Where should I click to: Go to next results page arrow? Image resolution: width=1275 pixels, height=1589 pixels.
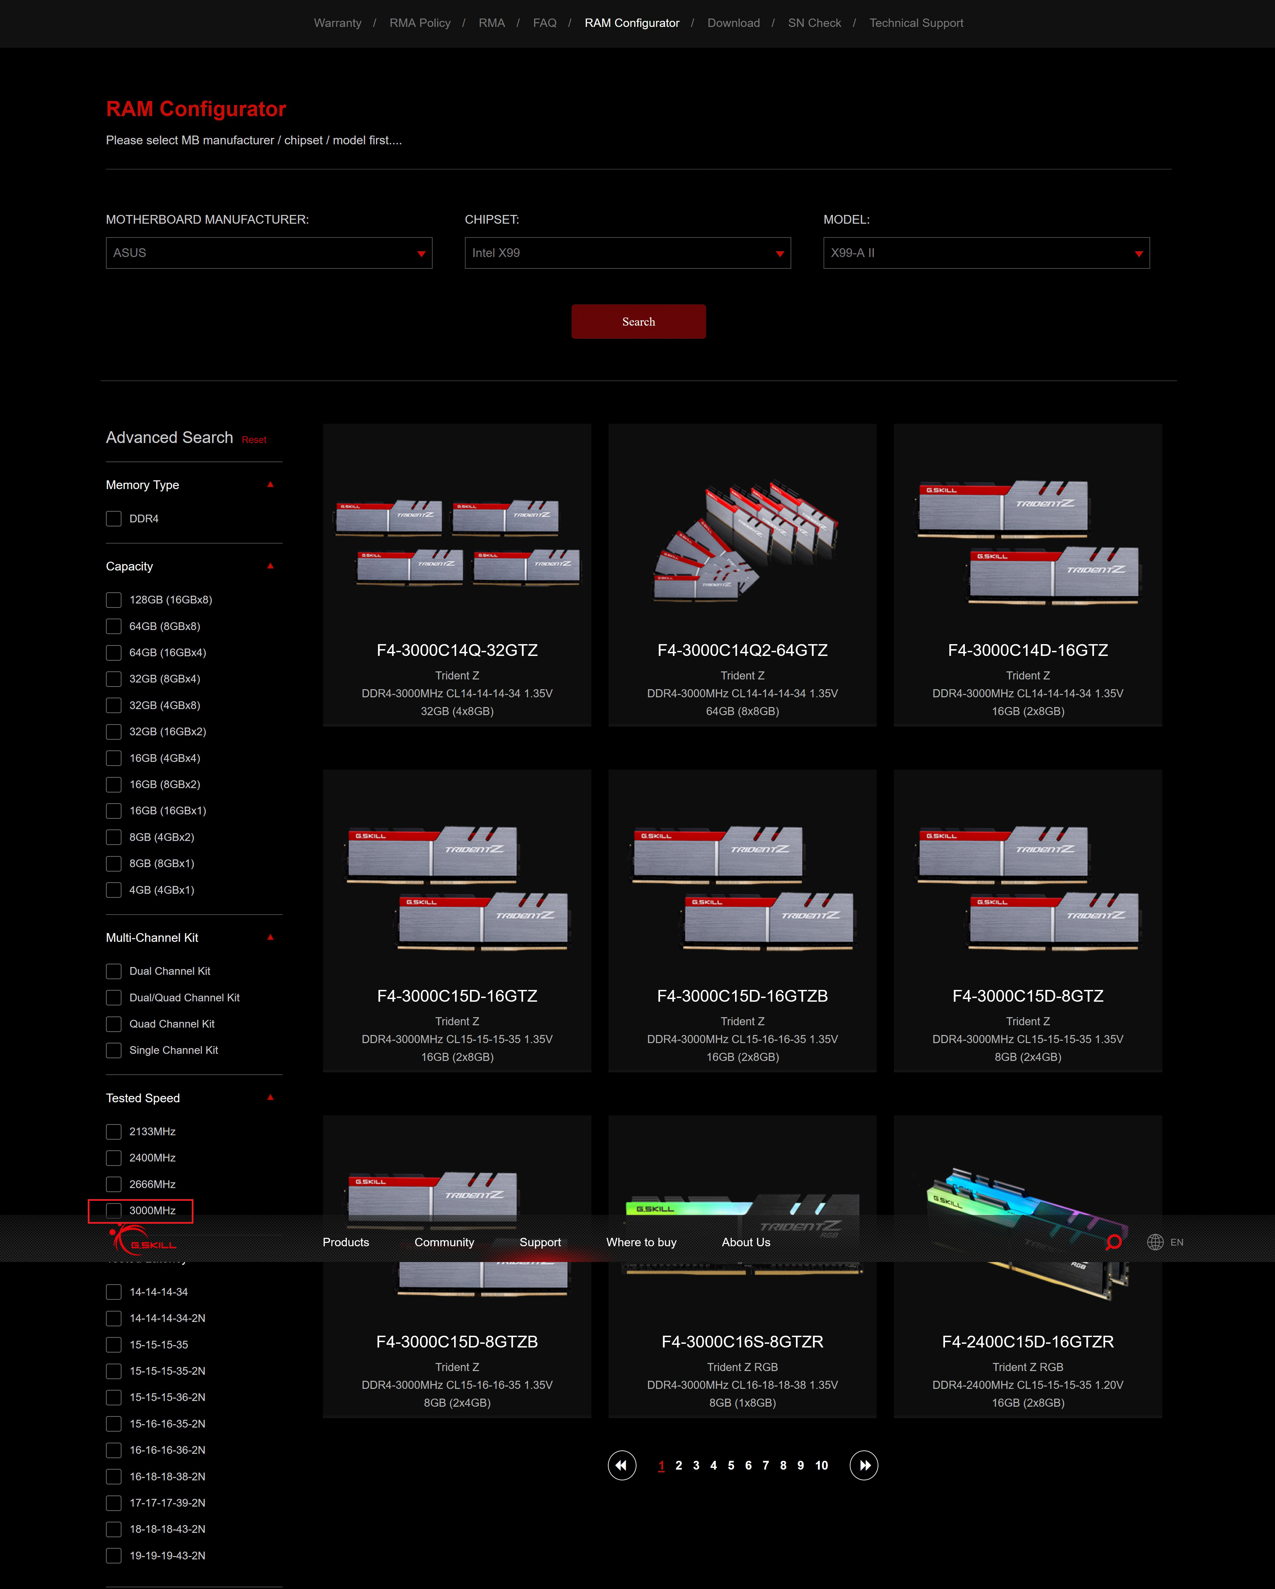[x=864, y=1465]
